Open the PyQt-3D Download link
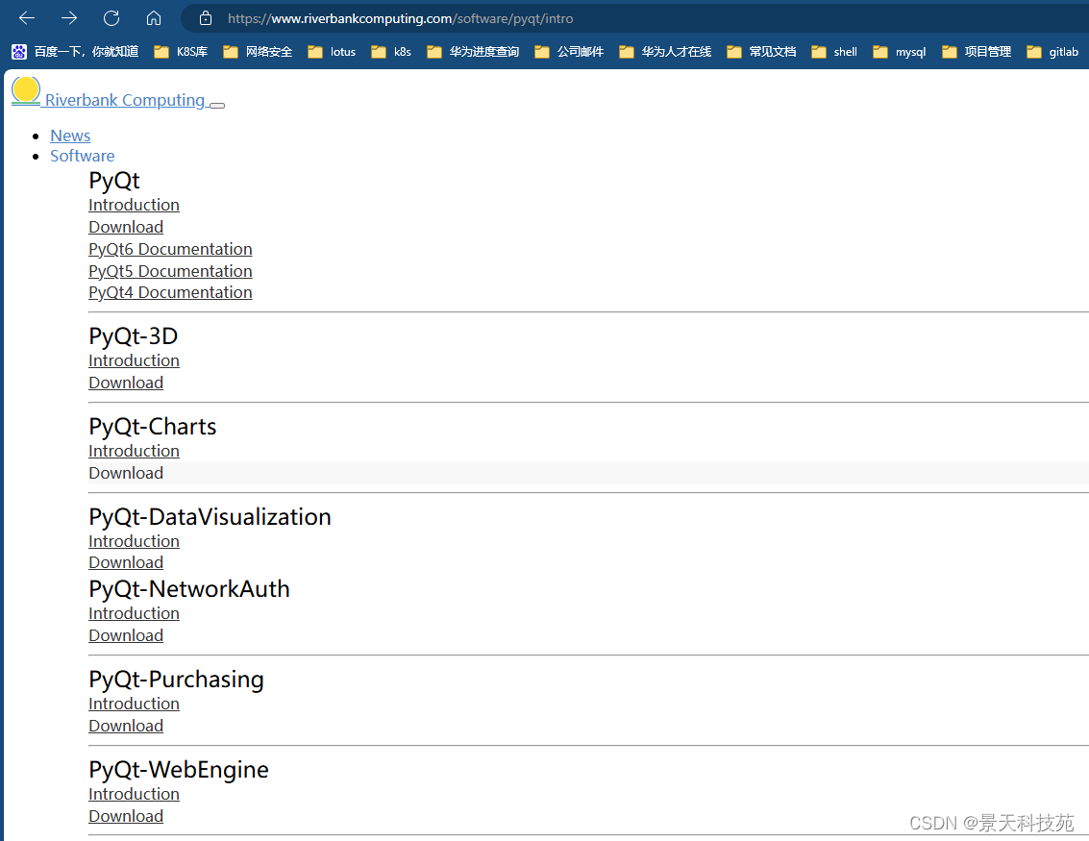The image size is (1089, 841). point(126,383)
